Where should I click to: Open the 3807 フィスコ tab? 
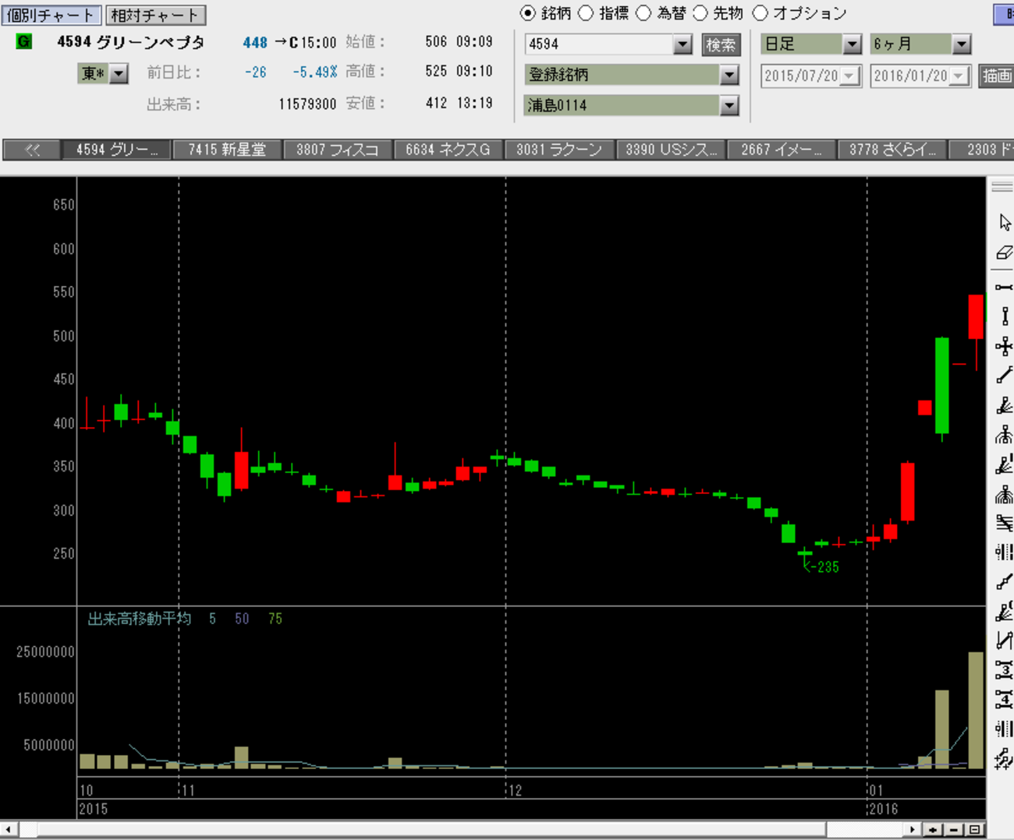tap(337, 150)
